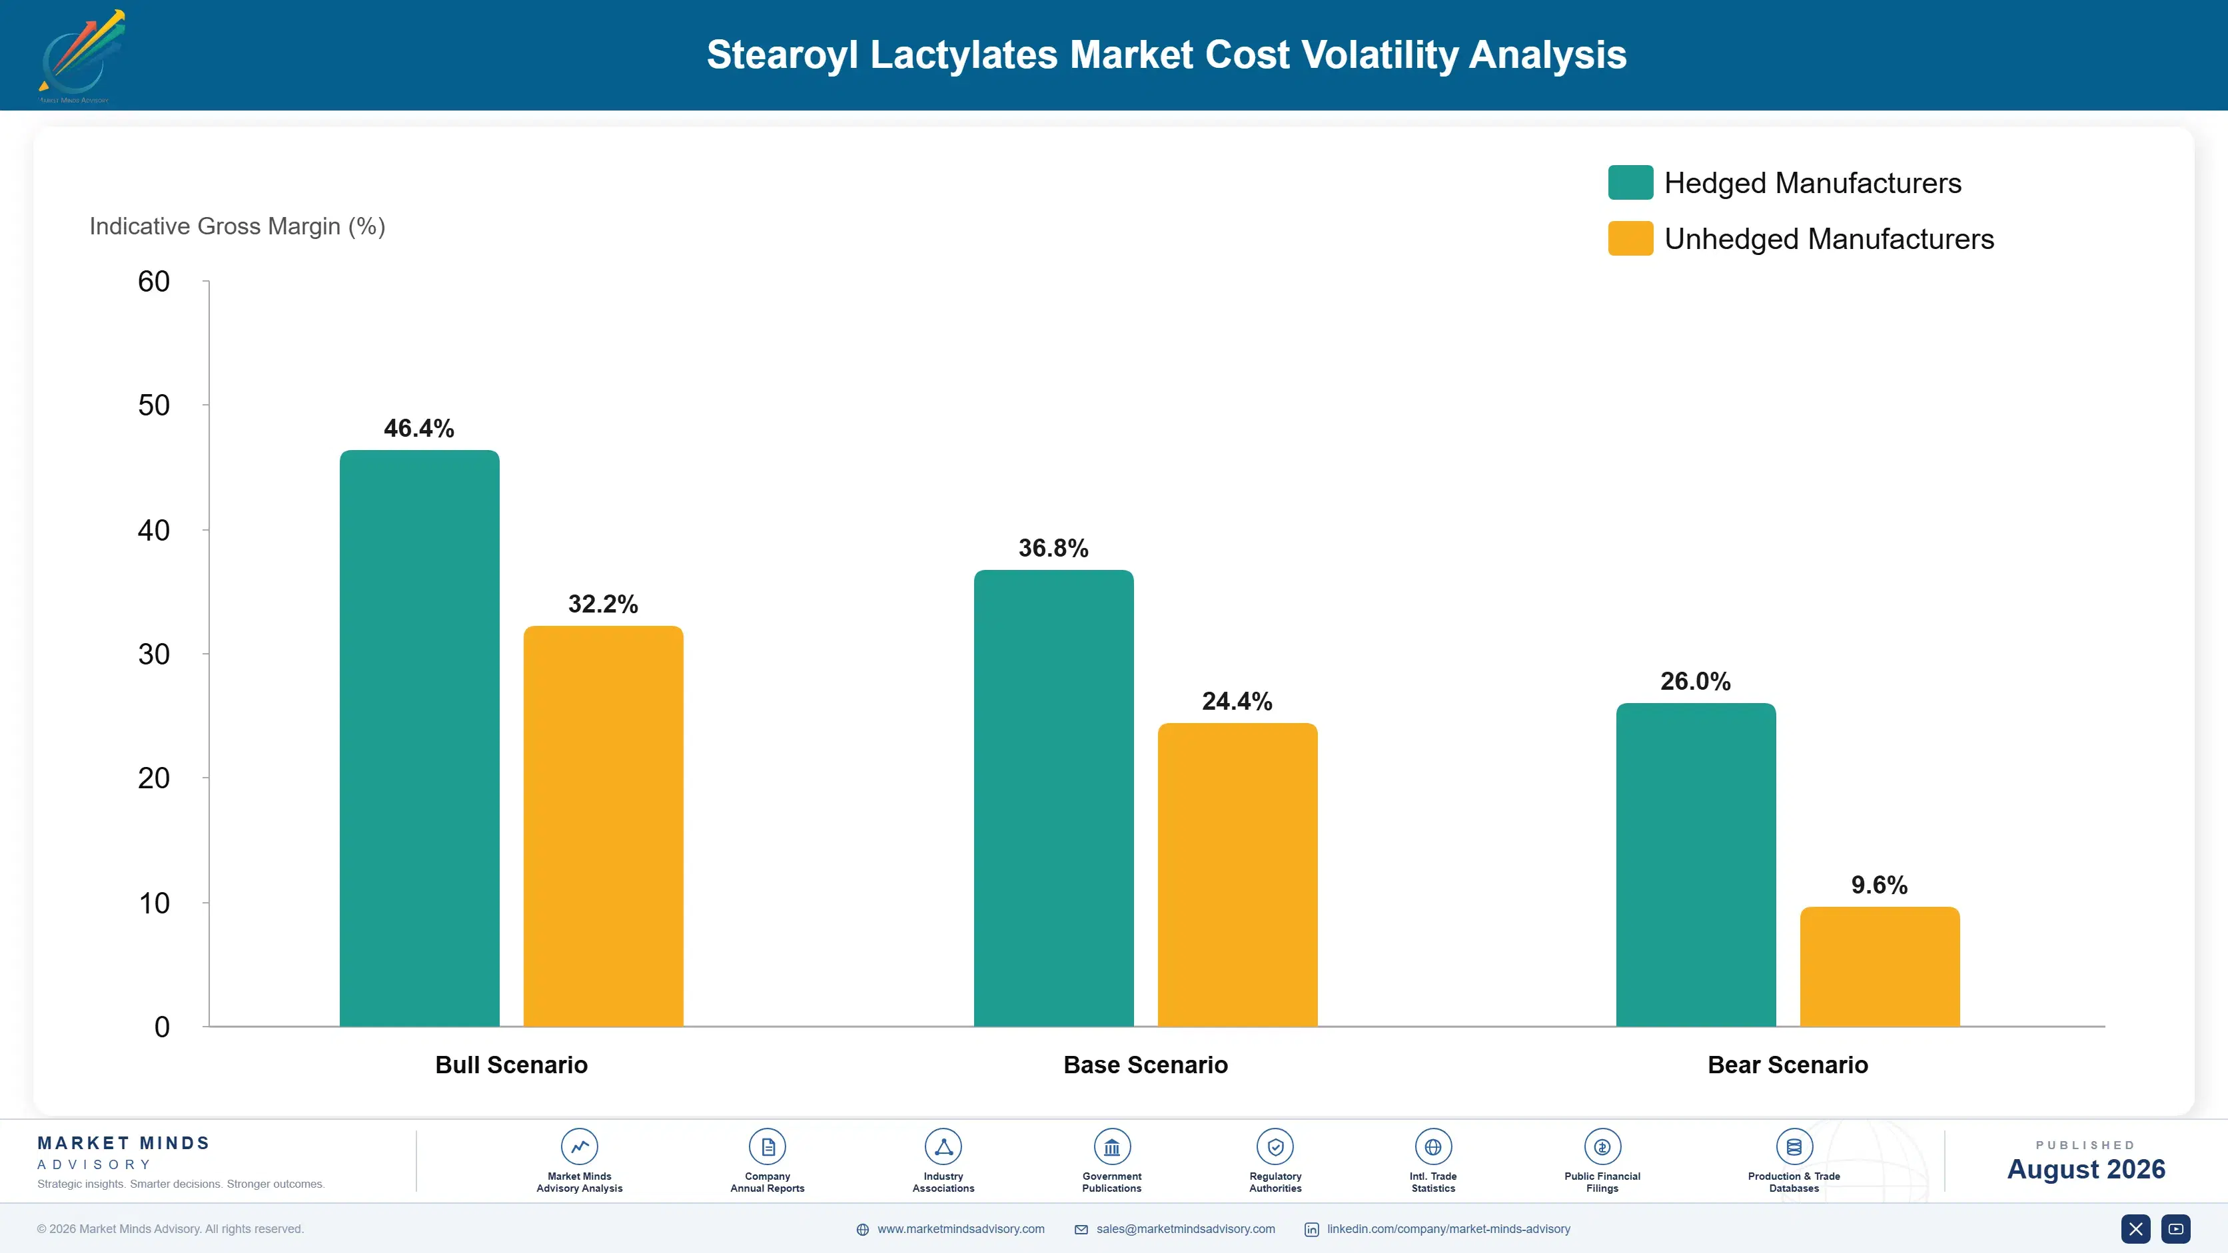
Task: Click the Base Scenario unhedged bar
Action: point(1238,875)
